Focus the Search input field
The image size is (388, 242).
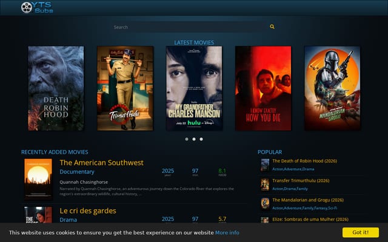click(189, 27)
